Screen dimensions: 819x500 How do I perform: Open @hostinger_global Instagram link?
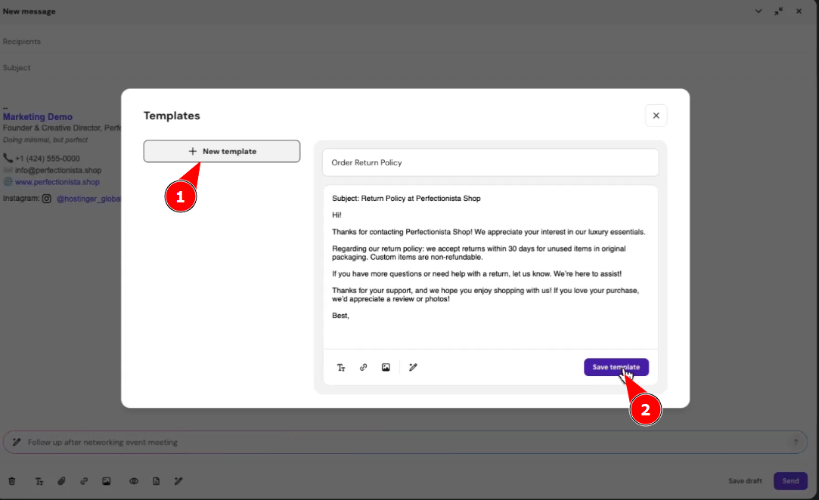click(88, 199)
